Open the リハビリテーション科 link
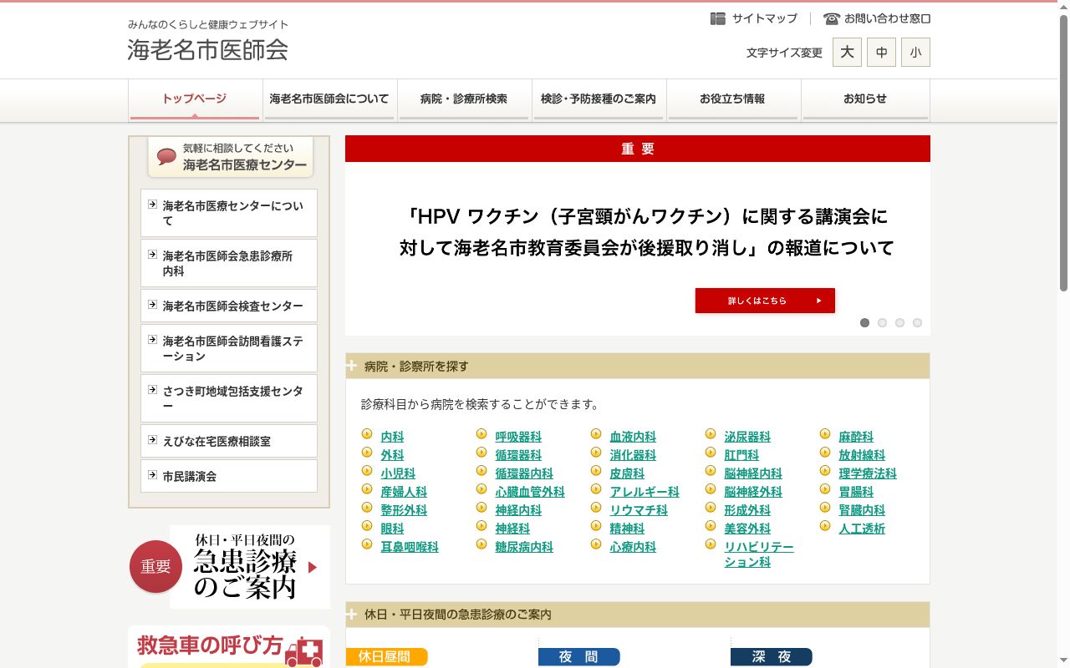 759,554
